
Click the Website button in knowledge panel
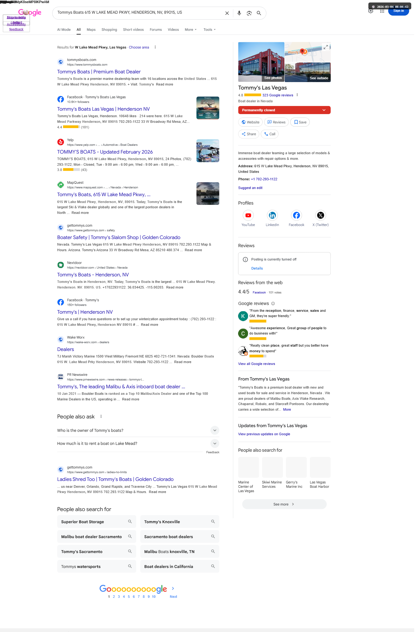pyautogui.click(x=251, y=122)
